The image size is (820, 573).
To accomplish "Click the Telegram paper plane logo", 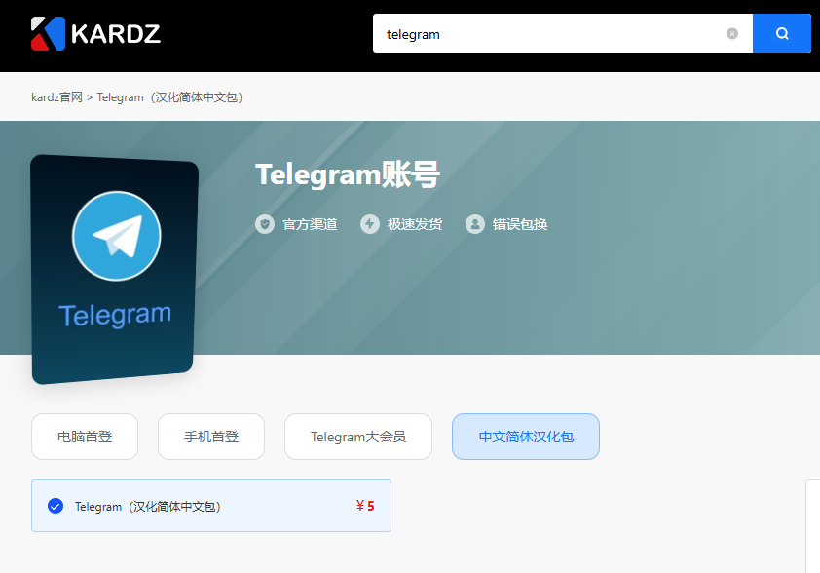I will 117,236.
